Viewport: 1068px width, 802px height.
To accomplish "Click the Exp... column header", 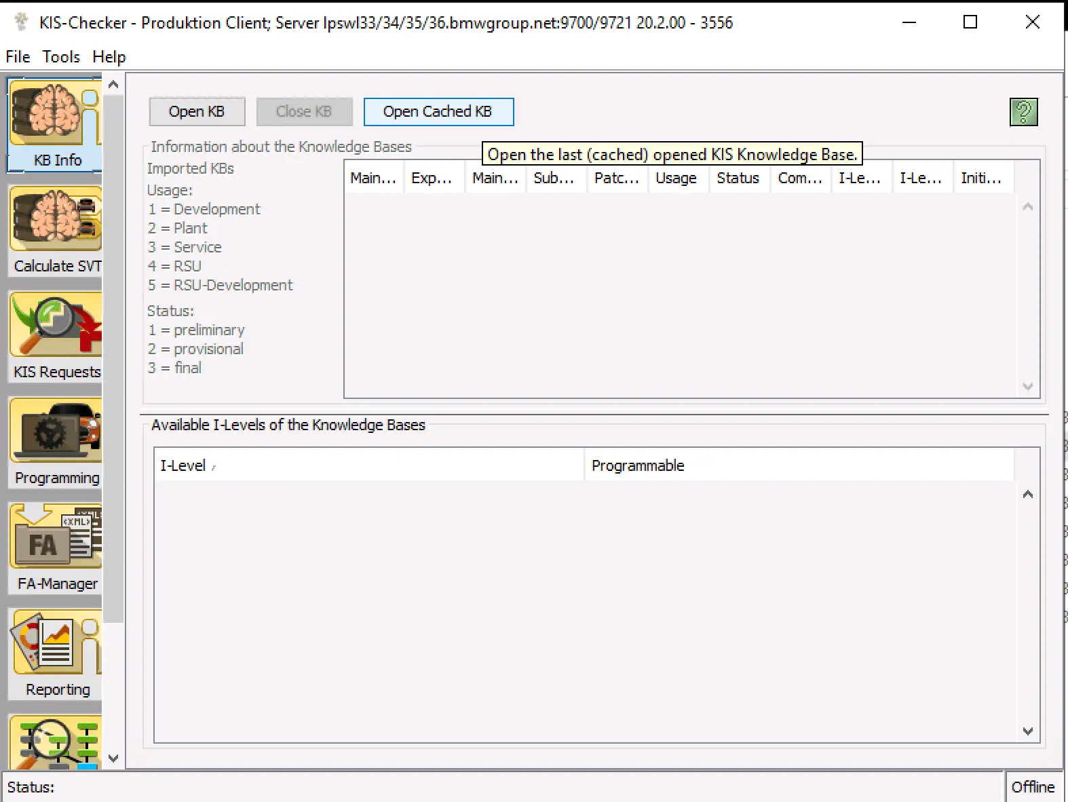I will tap(434, 178).
